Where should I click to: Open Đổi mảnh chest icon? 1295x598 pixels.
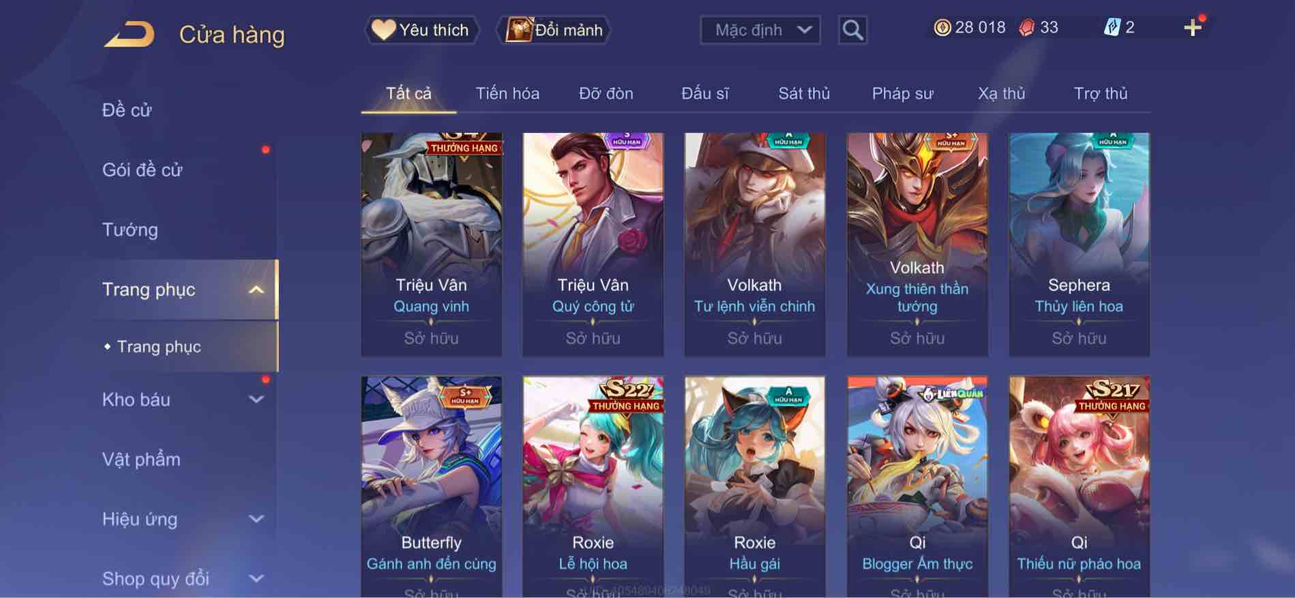tap(554, 30)
